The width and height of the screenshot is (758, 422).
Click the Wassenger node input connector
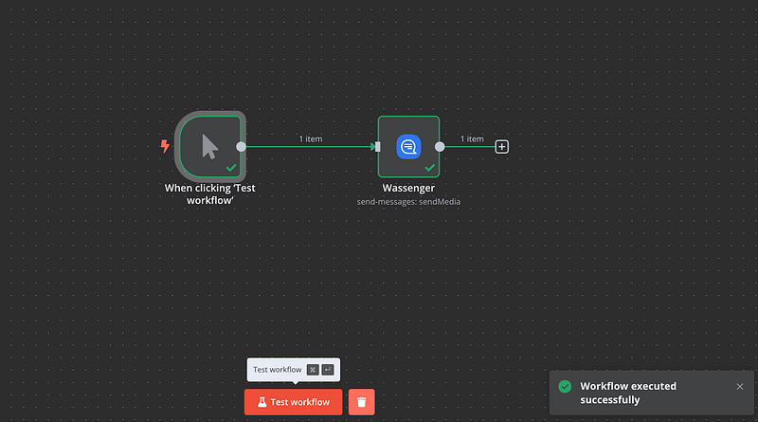tap(378, 146)
